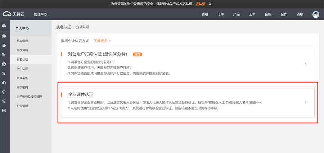The height and width of the screenshot is (153, 324).
Task: Click the orange 推荐 badge
Action: coord(138,55)
